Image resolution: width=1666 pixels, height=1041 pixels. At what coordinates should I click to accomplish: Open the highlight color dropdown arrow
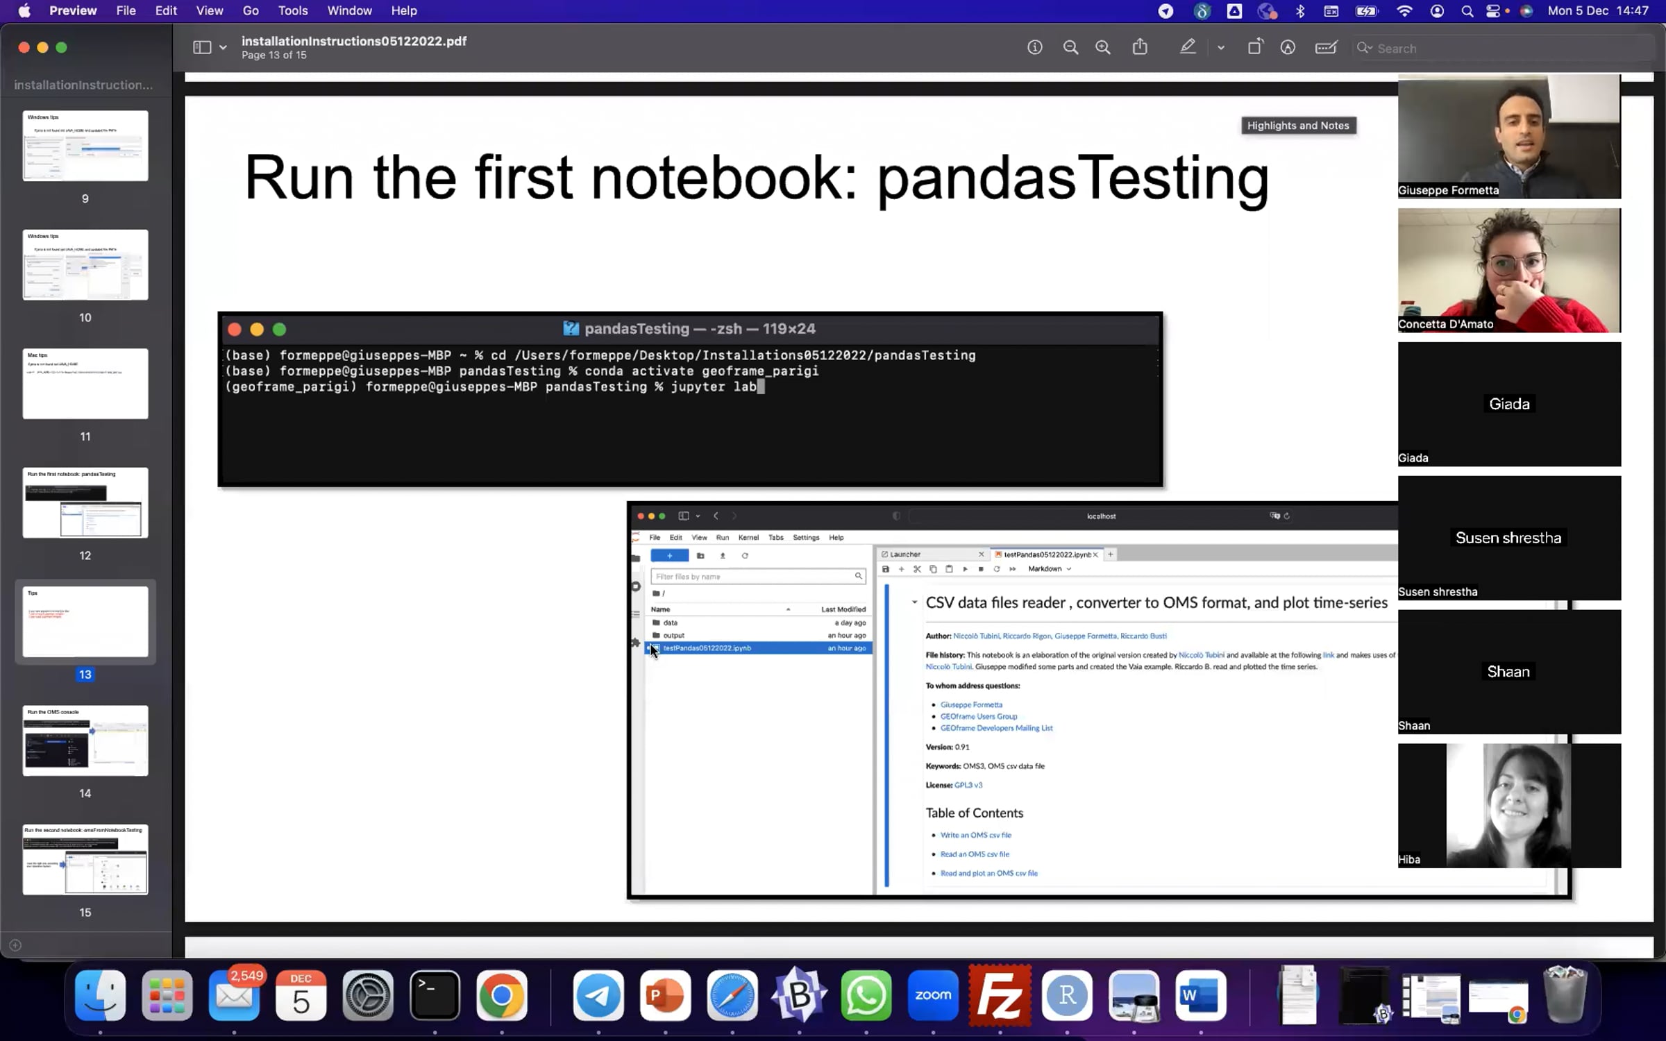(x=1221, y=48)
